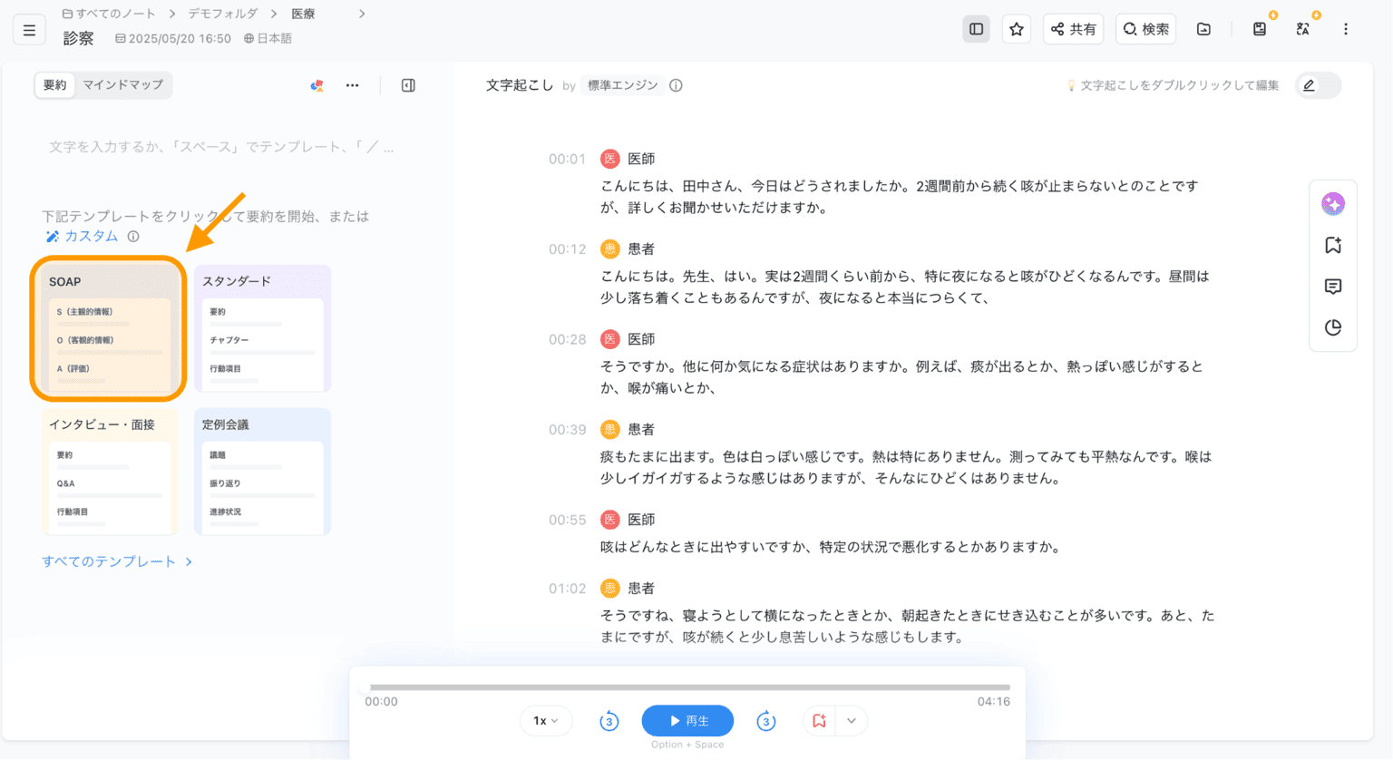Click the 文字起こし heading
Screen dimensions: 1393x760
pyautogui.click(x=520, y=85)
